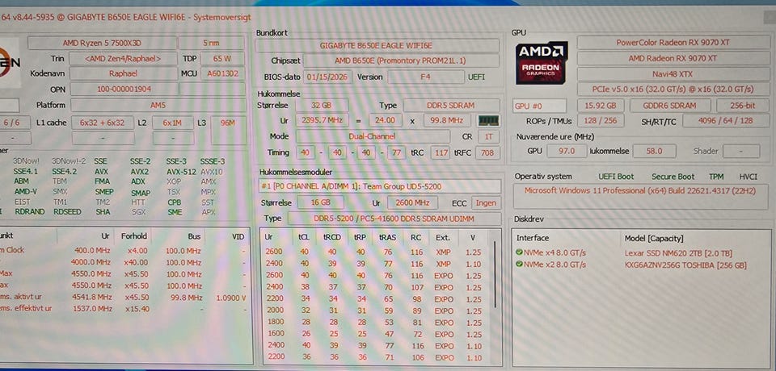Click the green check icon beside NVMe x4
Screen dimensions: 776x371
tap(519, 252)
